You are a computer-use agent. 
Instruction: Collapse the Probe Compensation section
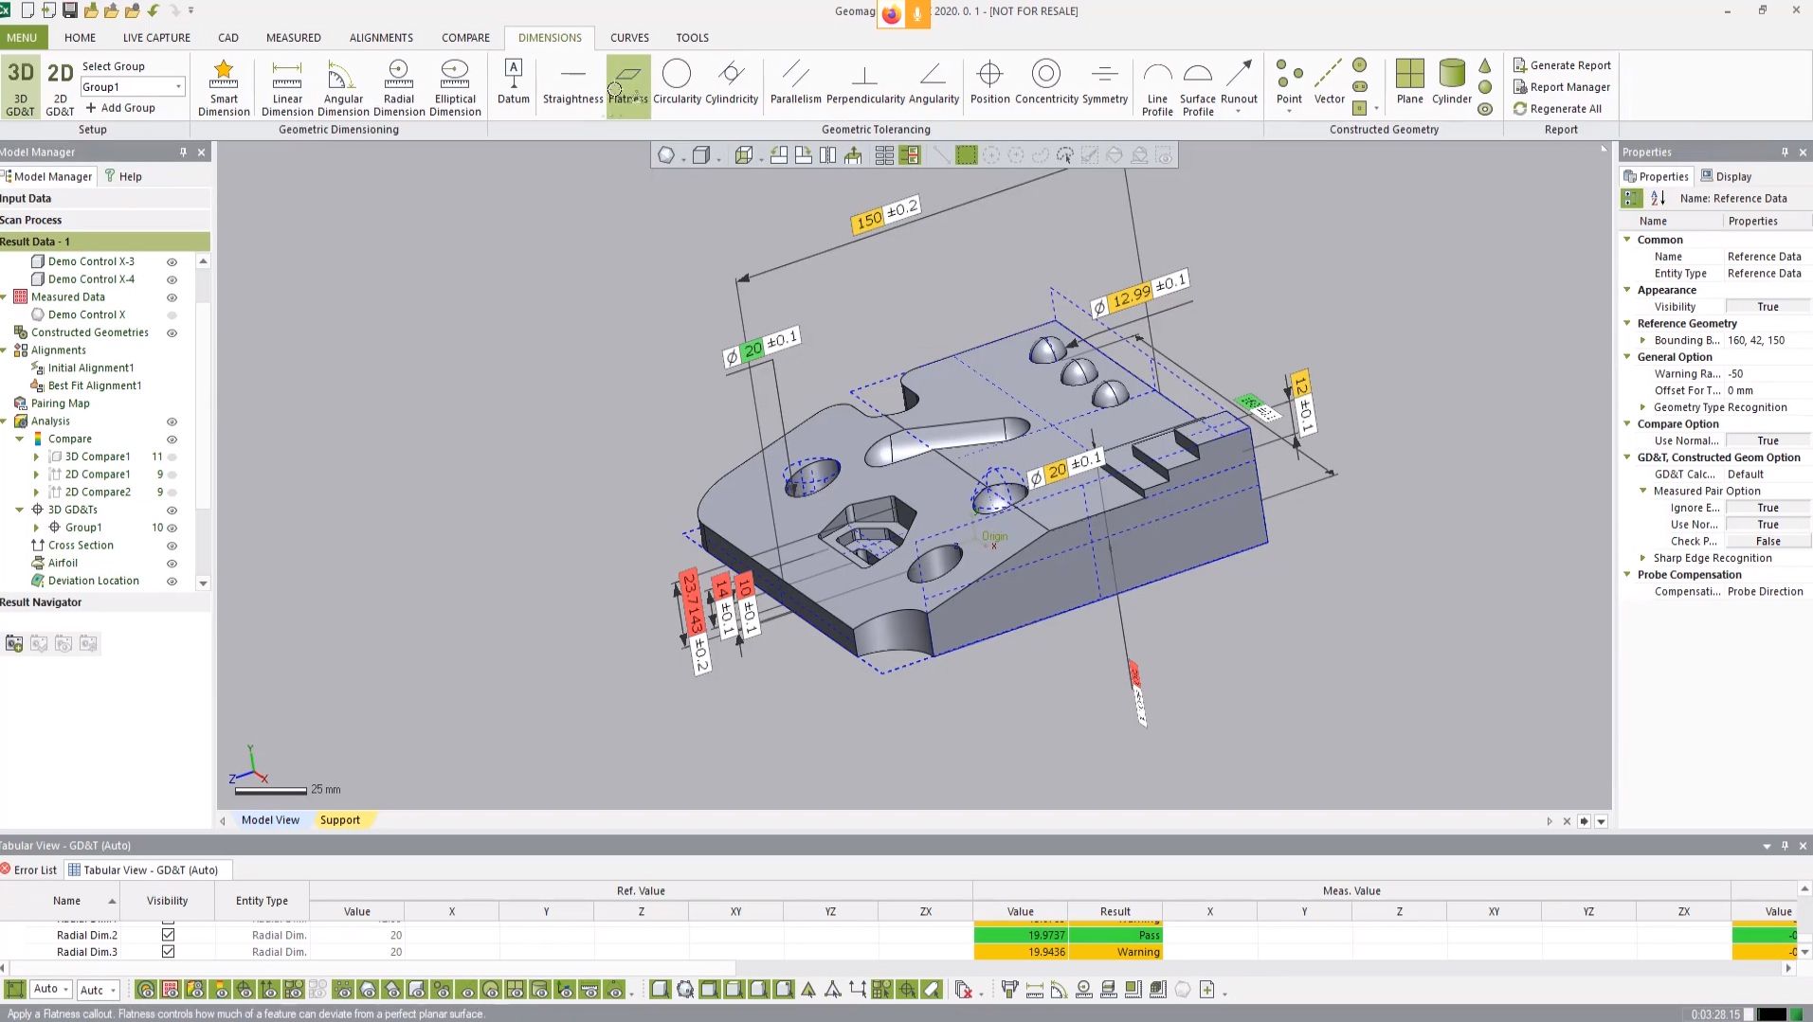1627,575
